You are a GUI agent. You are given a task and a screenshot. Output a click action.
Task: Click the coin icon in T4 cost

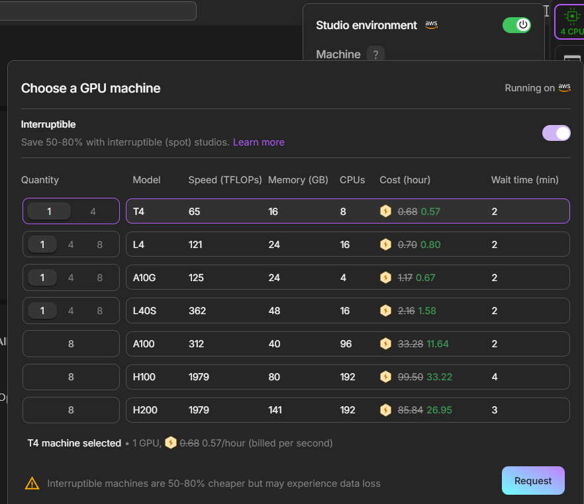(x=385, y=212)
